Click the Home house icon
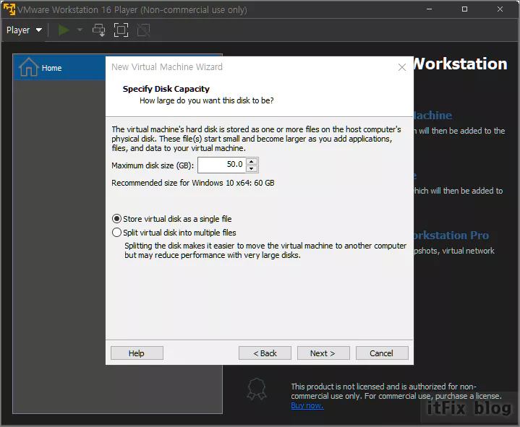The width and height of the screenshot is (520, 427). (x=28, y=67)
